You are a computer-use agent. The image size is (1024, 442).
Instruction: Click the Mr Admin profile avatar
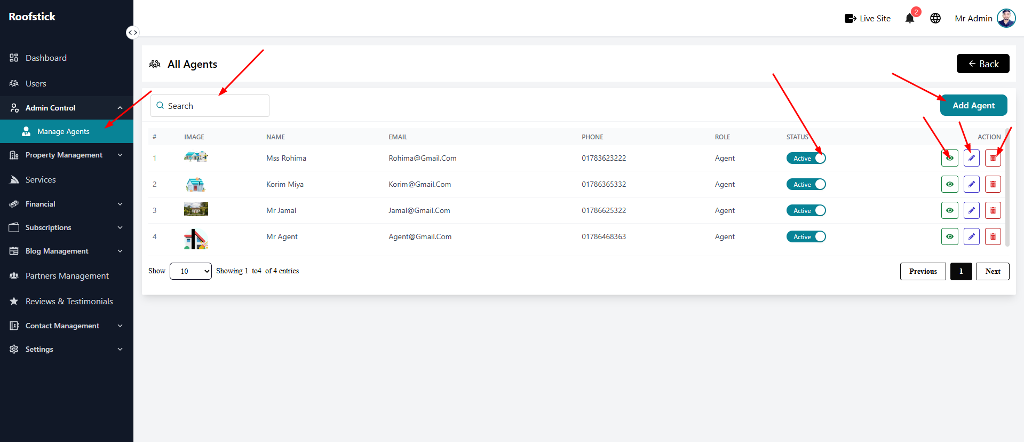pos(1006,18)
